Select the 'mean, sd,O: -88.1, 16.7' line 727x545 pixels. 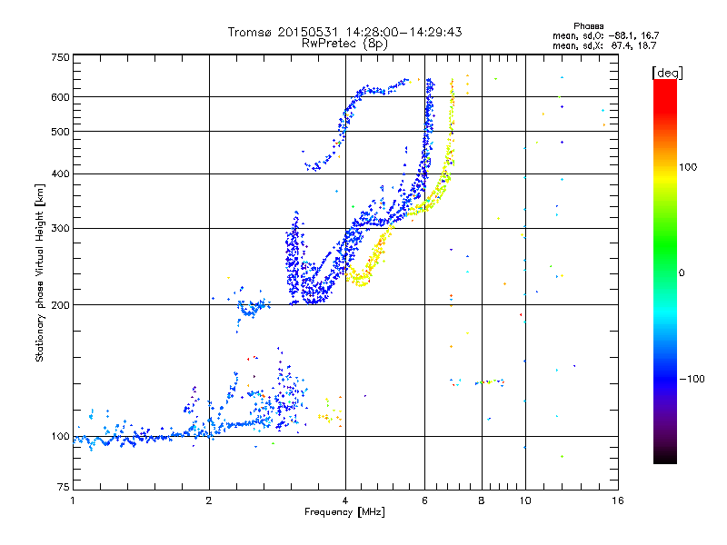click(x=605, y=35)
